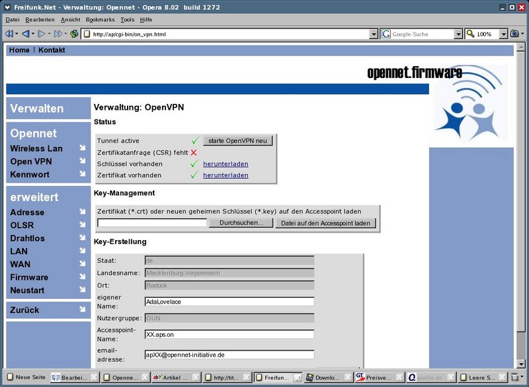Click the trash closed-tabs icon
529x387 pixels.
coord(515,377)
